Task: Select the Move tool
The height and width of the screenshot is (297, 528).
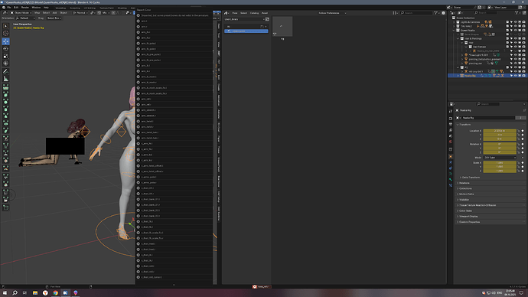Action: point(5,41)
